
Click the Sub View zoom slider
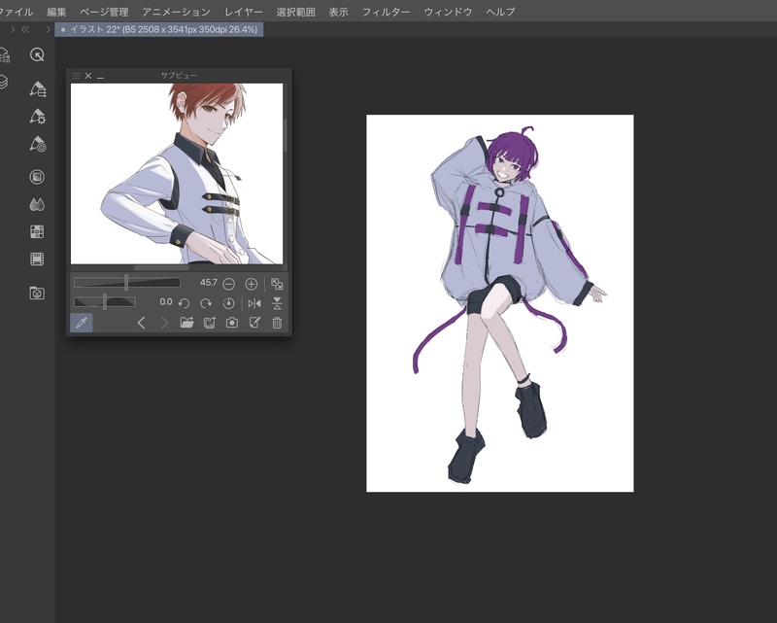[x=127, y=283]
